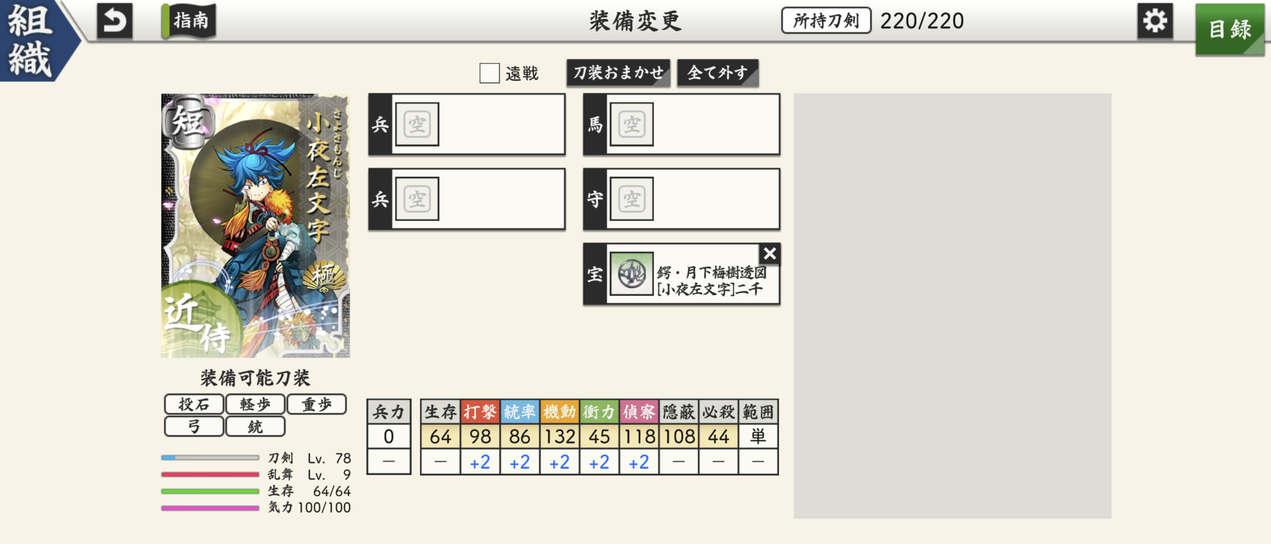The image size is (1271, 544).
Task: Click the 全て外す button
Action: (x=717, y=73)
